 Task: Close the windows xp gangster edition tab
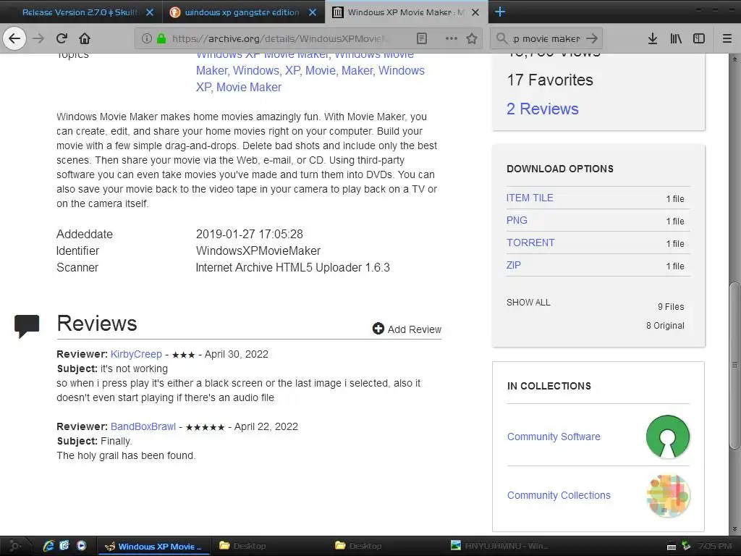(x=313, y=12)
